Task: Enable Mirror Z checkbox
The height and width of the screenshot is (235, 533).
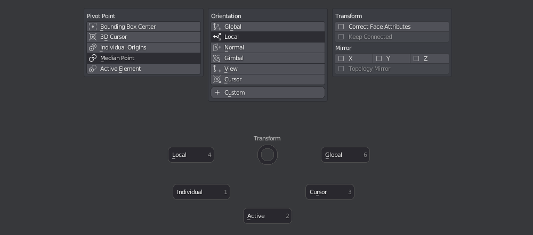Action: coord(416,58)
